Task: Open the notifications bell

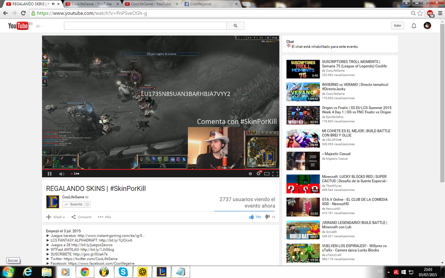Action: (414, 26)
